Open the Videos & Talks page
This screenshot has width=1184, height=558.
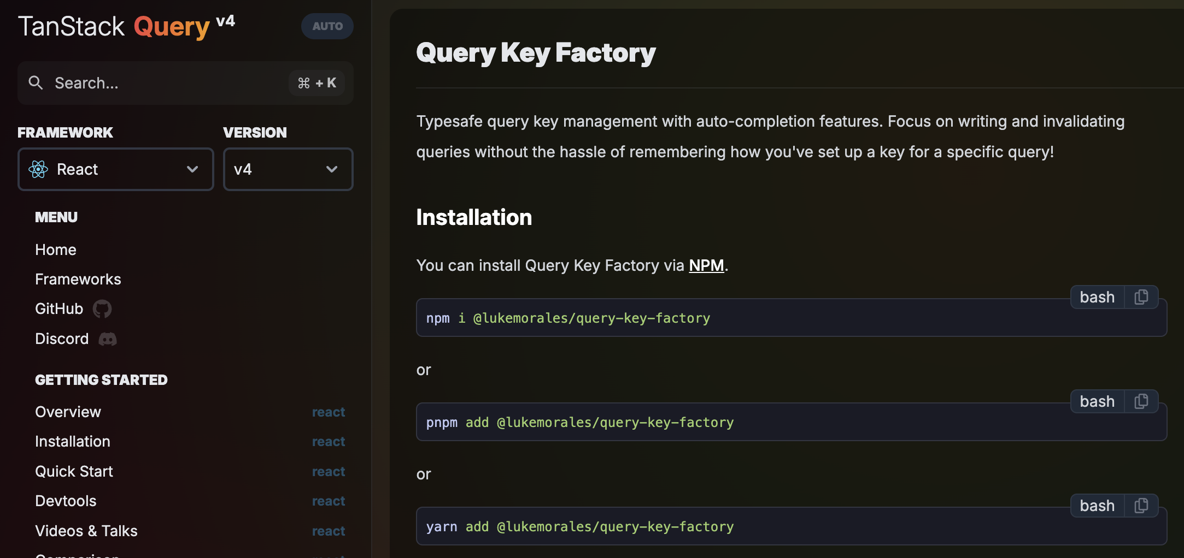click(x=86, y=531)
